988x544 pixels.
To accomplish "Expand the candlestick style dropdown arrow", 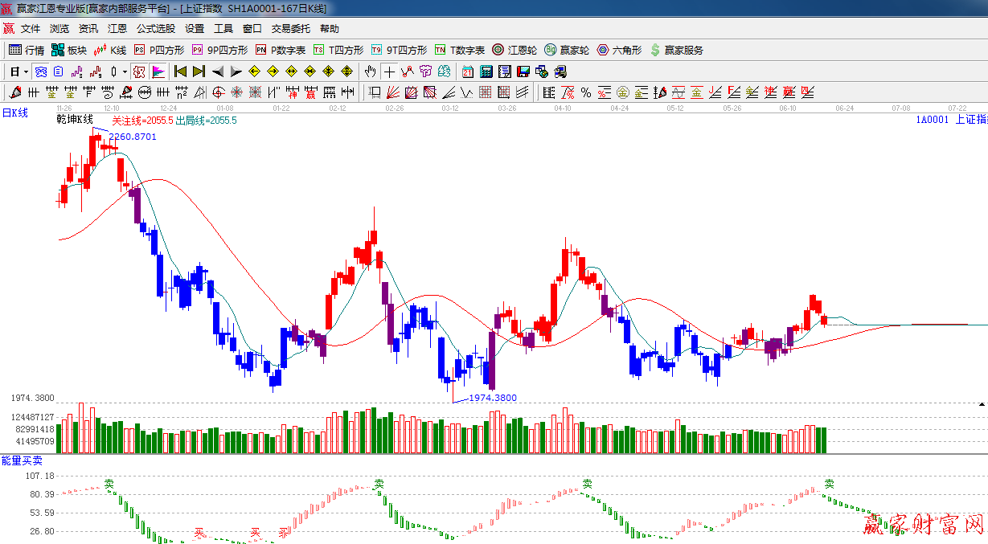I will (x=125, y=72).
